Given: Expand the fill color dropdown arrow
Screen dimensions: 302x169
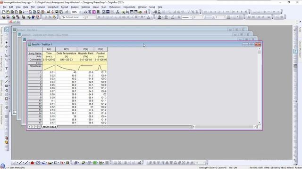Looking at the screenshot, I should [x=162, y=17].
